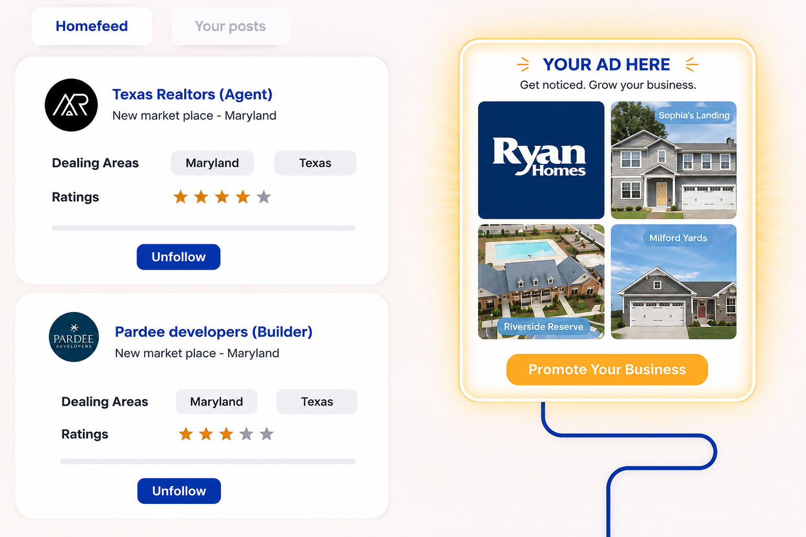This screenshot has height=537, width=806.
Task: Select Texas chip under Pardee developers
Action: pos(317,402)
